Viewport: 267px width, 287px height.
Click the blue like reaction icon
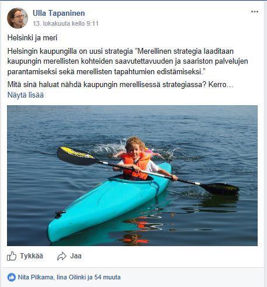click(12, 277)
